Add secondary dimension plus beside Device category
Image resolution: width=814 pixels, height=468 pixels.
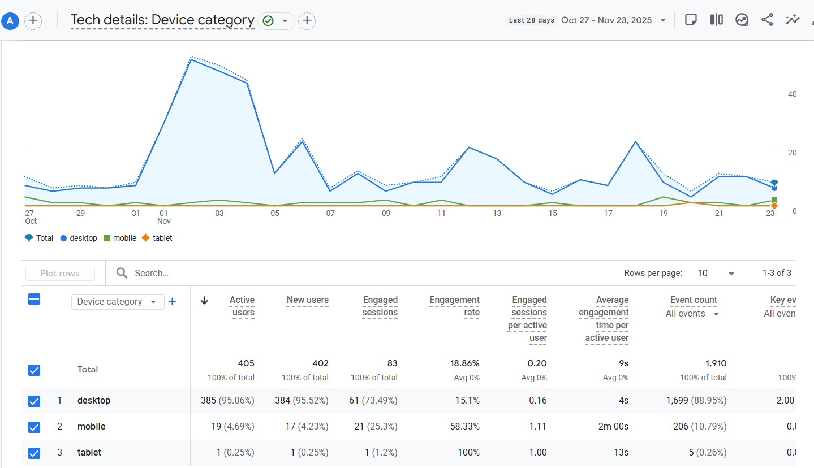pos(173,301)
